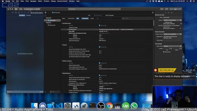The width and height of the screenshot is (197, 111).
Task: Click the code review arrows toolbar button
Action: coord(167,9)
